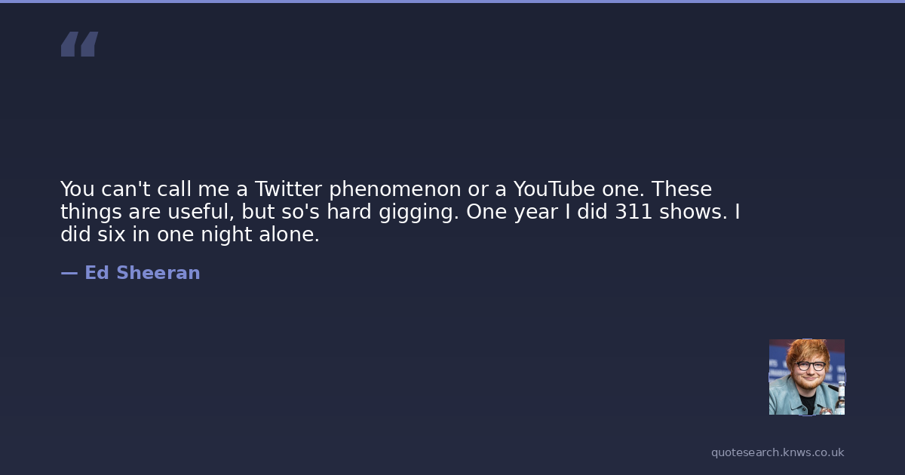Click the purple accent bar at top
The image size is (905, 475).
tap(452, 2)
